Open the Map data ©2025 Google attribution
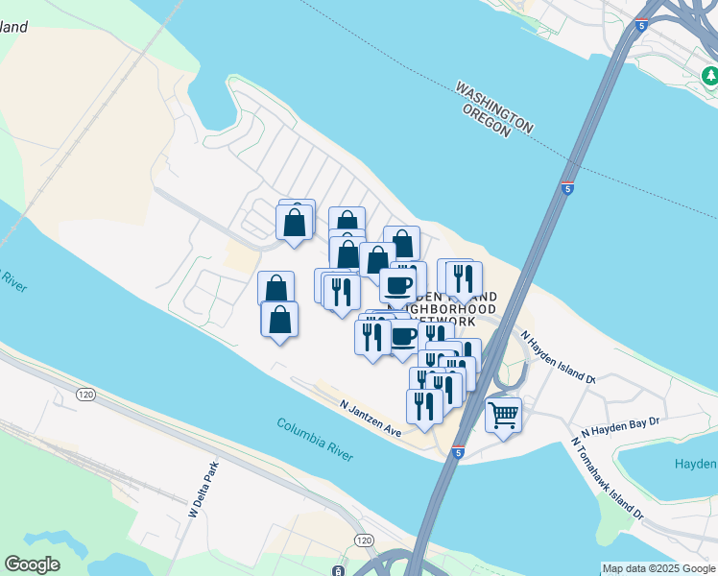Viewport: 718px width, 576px height. 658,569
